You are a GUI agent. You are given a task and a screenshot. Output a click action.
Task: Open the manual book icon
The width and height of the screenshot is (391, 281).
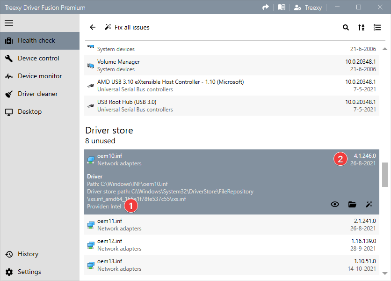tap(282, 7)
